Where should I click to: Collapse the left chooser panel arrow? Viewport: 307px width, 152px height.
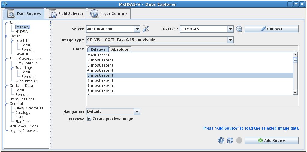(x=50, y=22)
